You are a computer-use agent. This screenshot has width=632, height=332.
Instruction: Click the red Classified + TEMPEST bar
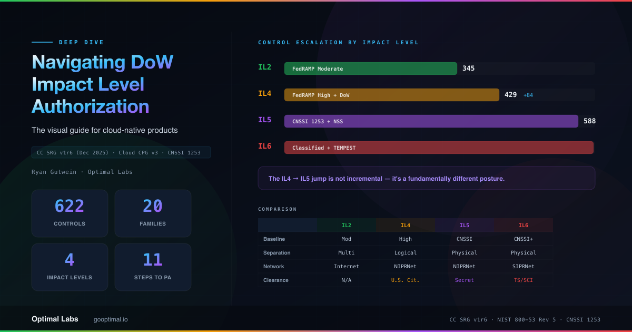click(x=439, y=148)
